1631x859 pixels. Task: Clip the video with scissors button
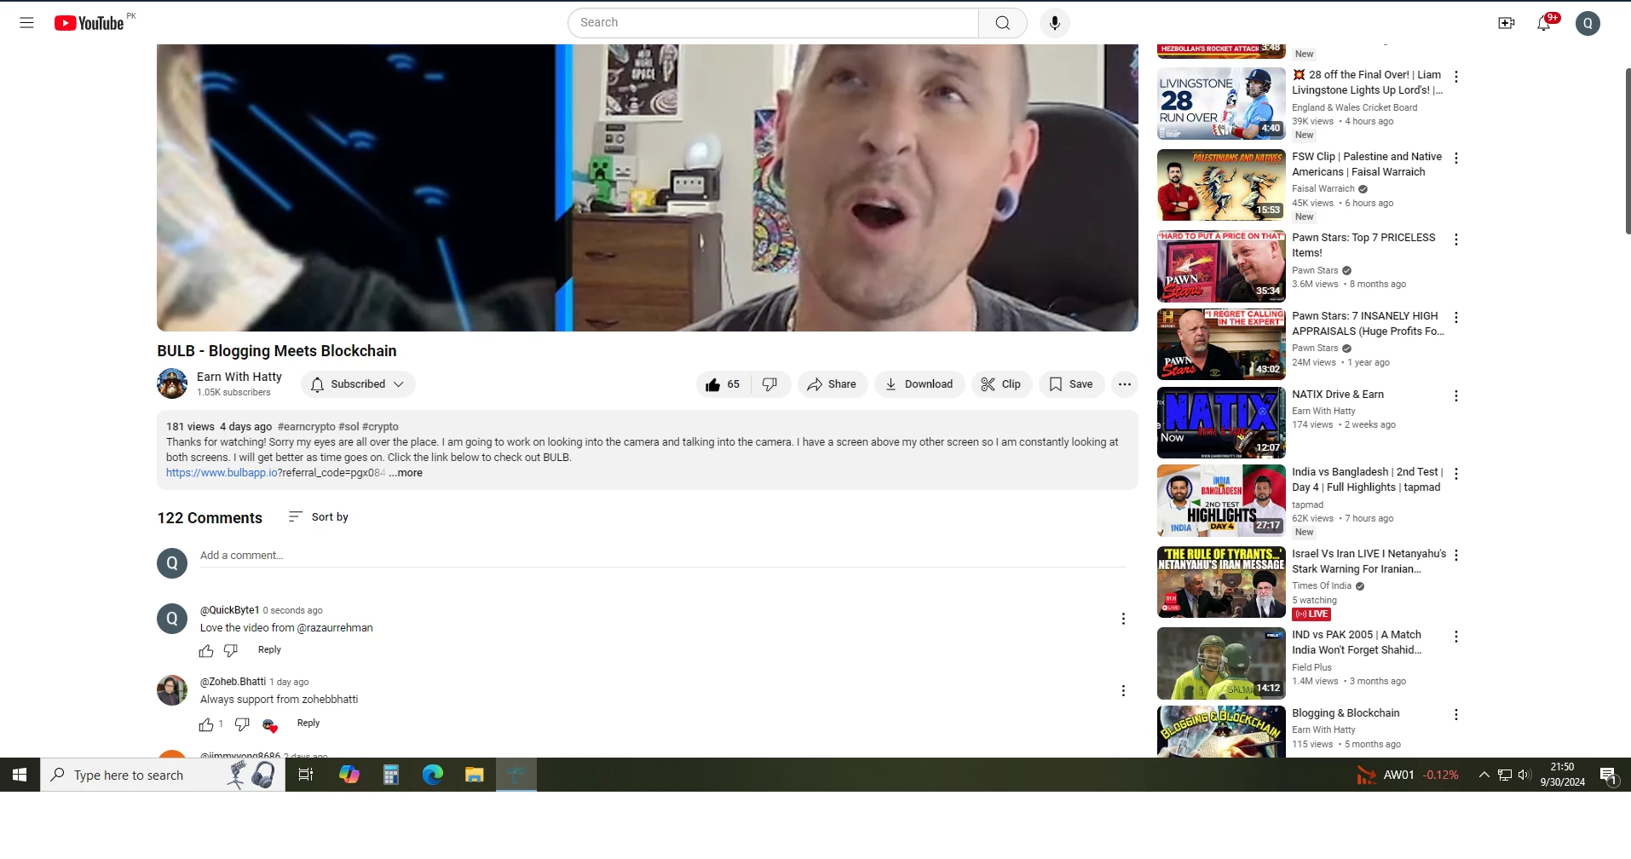pos(1001,384)
